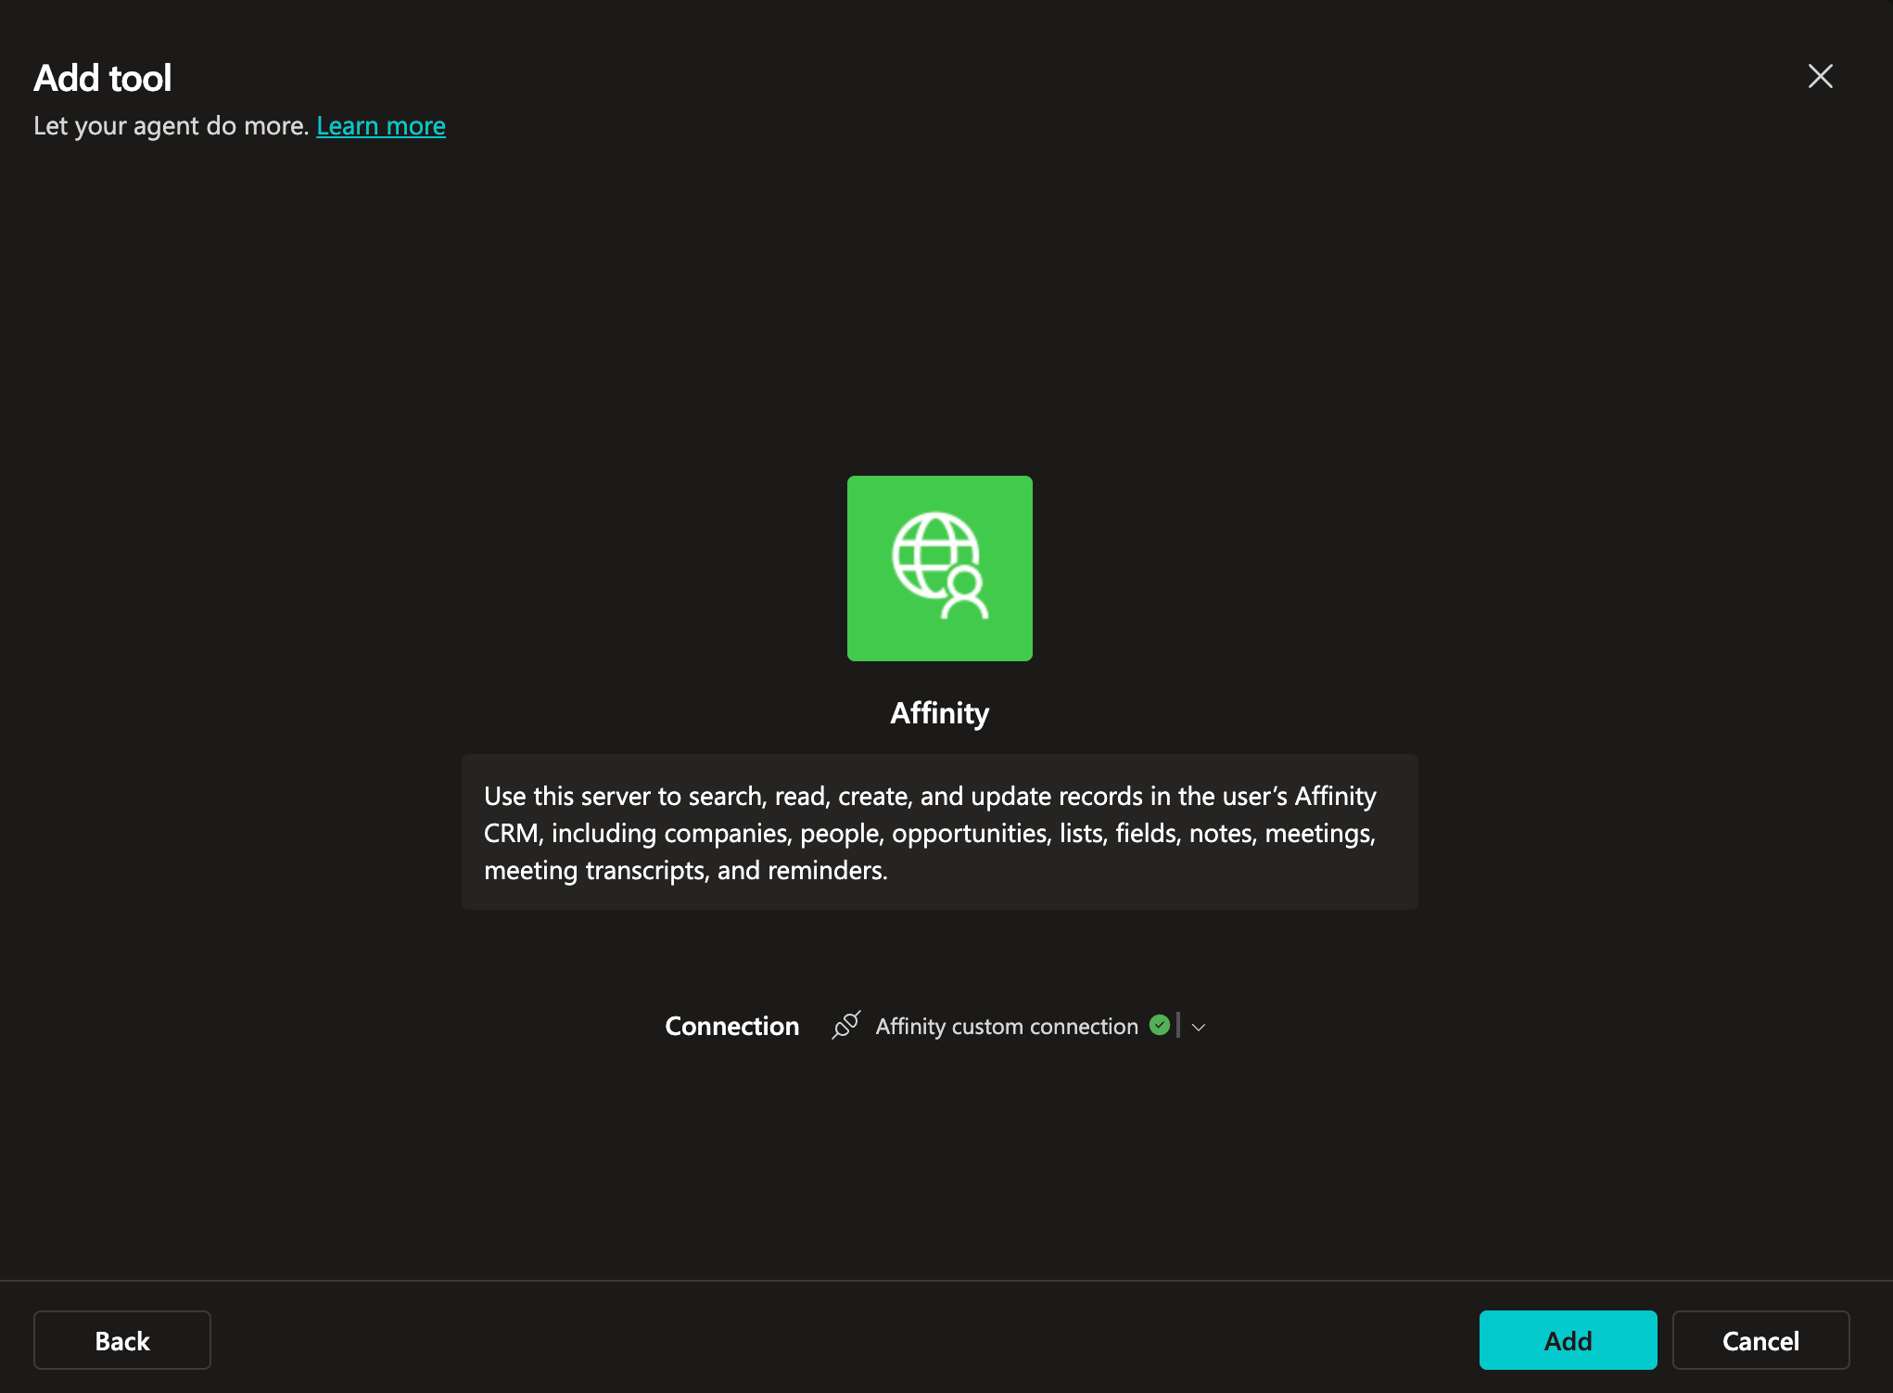Click the connection plug icon
The height and width of the screenshot is (1393, 1893).
[845, 1026]
